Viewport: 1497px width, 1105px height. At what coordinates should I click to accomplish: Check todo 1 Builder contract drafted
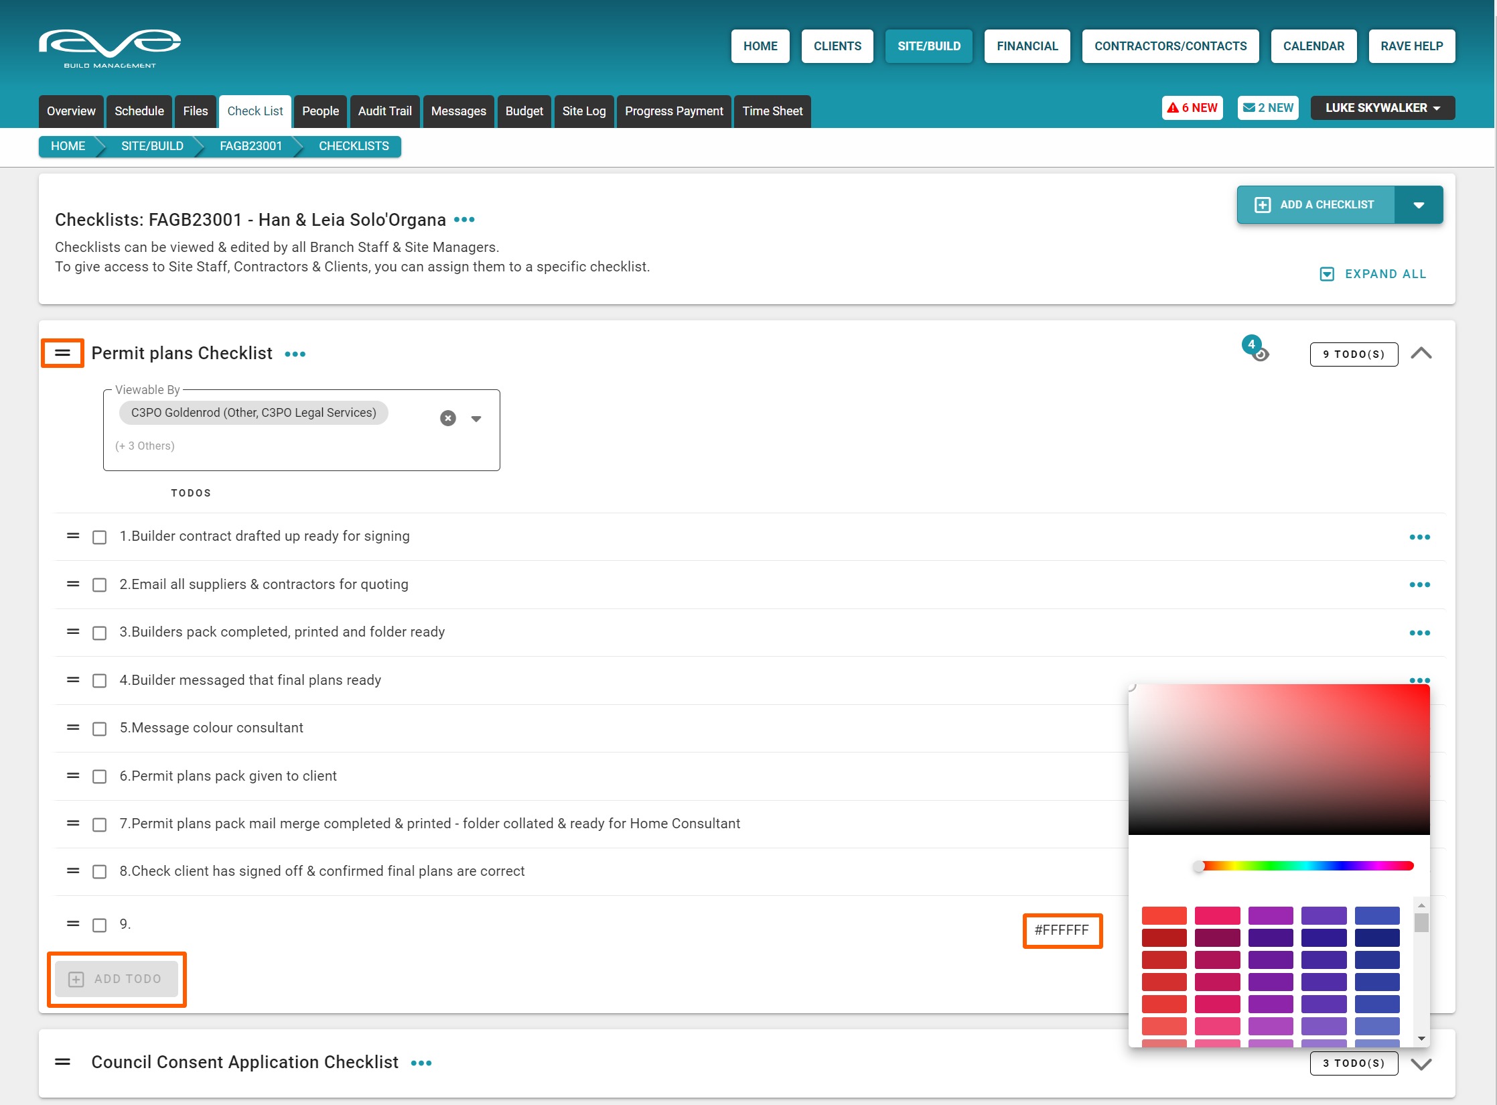tap(100, 537)
